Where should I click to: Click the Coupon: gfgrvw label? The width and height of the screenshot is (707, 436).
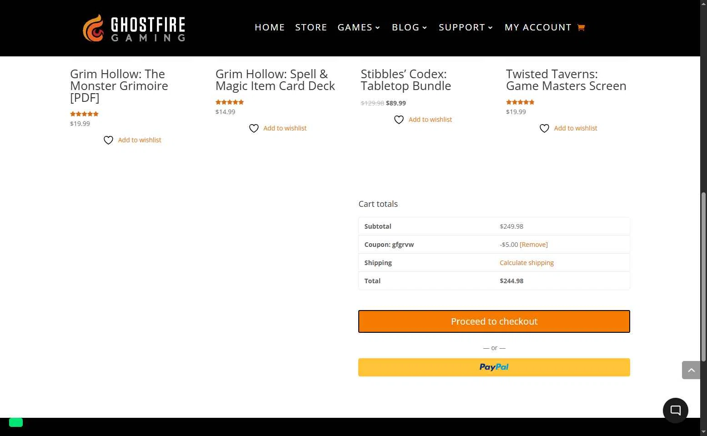389,245
